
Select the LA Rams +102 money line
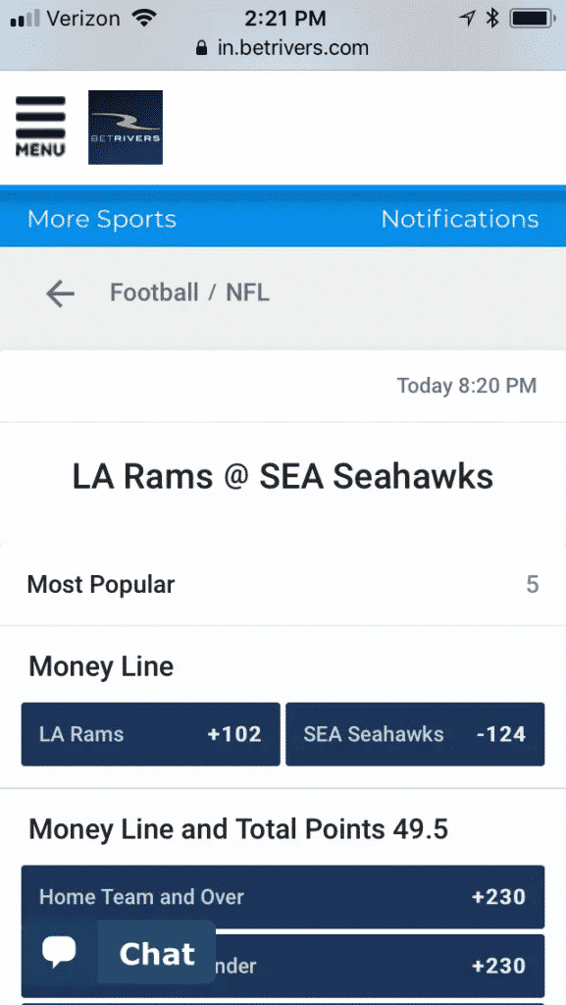pyautogui.click(x=149, y=734)
